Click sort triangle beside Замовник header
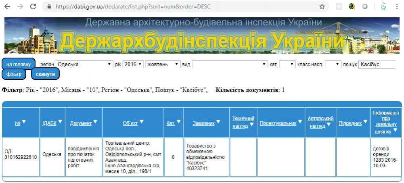The image size is (404, 183). (218, 122)
